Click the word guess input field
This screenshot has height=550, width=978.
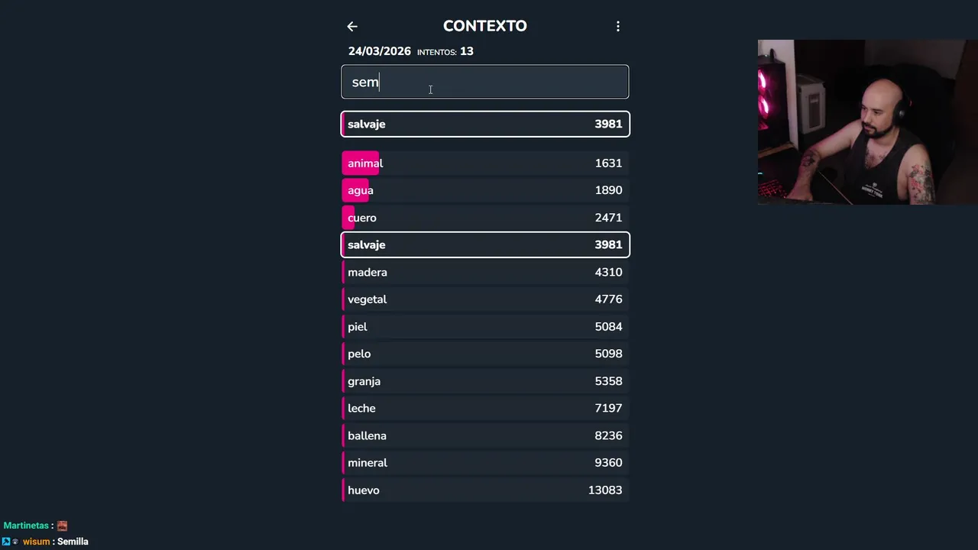485,82
